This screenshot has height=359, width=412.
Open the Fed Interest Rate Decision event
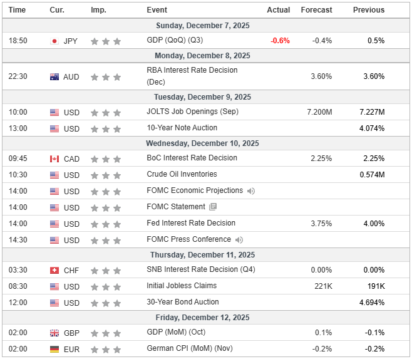pyautogui.click(x=191, y=223)
